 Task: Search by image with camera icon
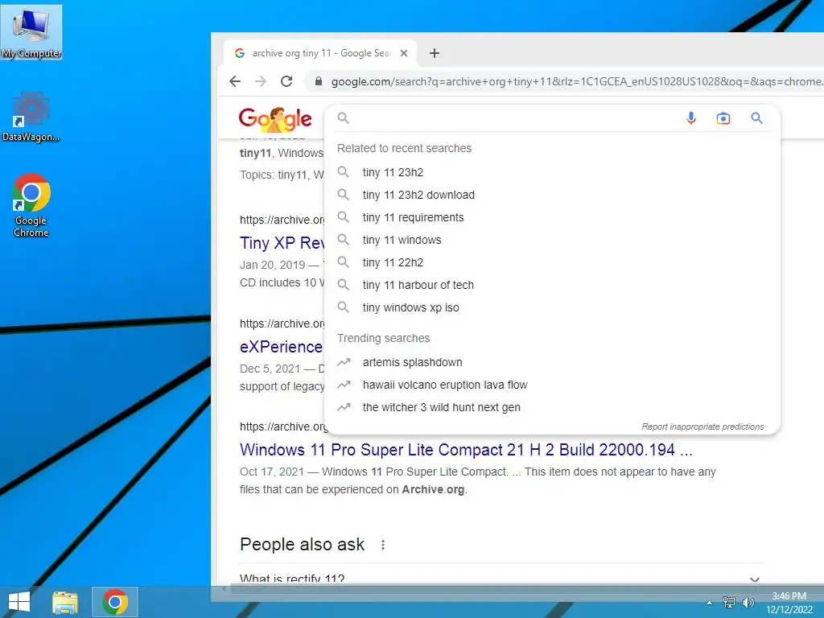coord(723,118)
